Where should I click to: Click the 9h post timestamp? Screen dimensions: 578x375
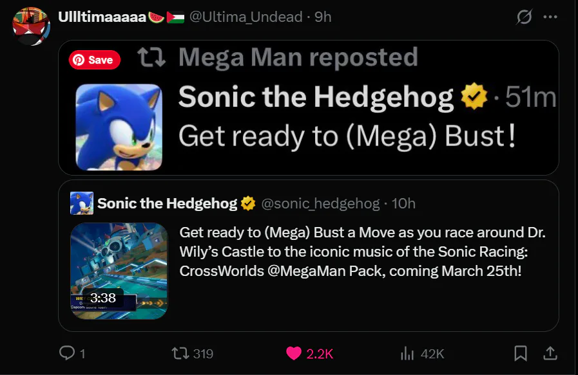(322, 17)
